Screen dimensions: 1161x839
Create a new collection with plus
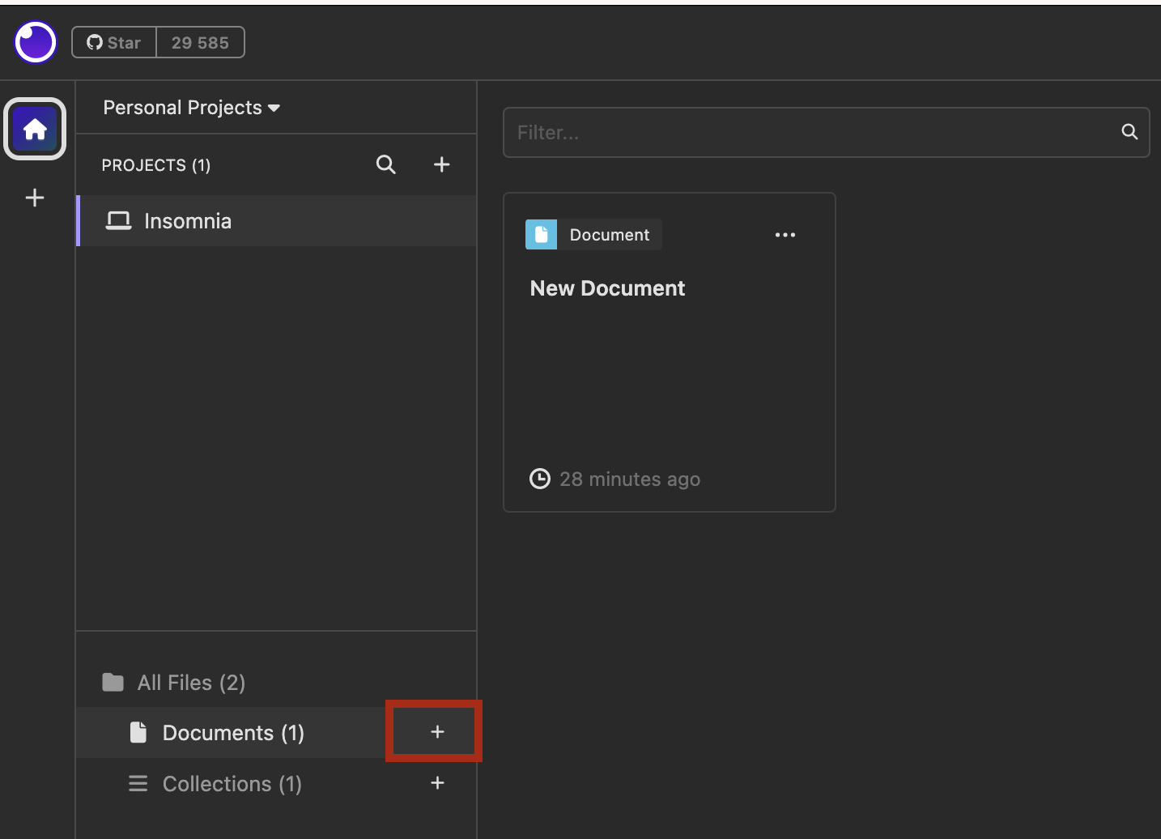coord(437,783)
